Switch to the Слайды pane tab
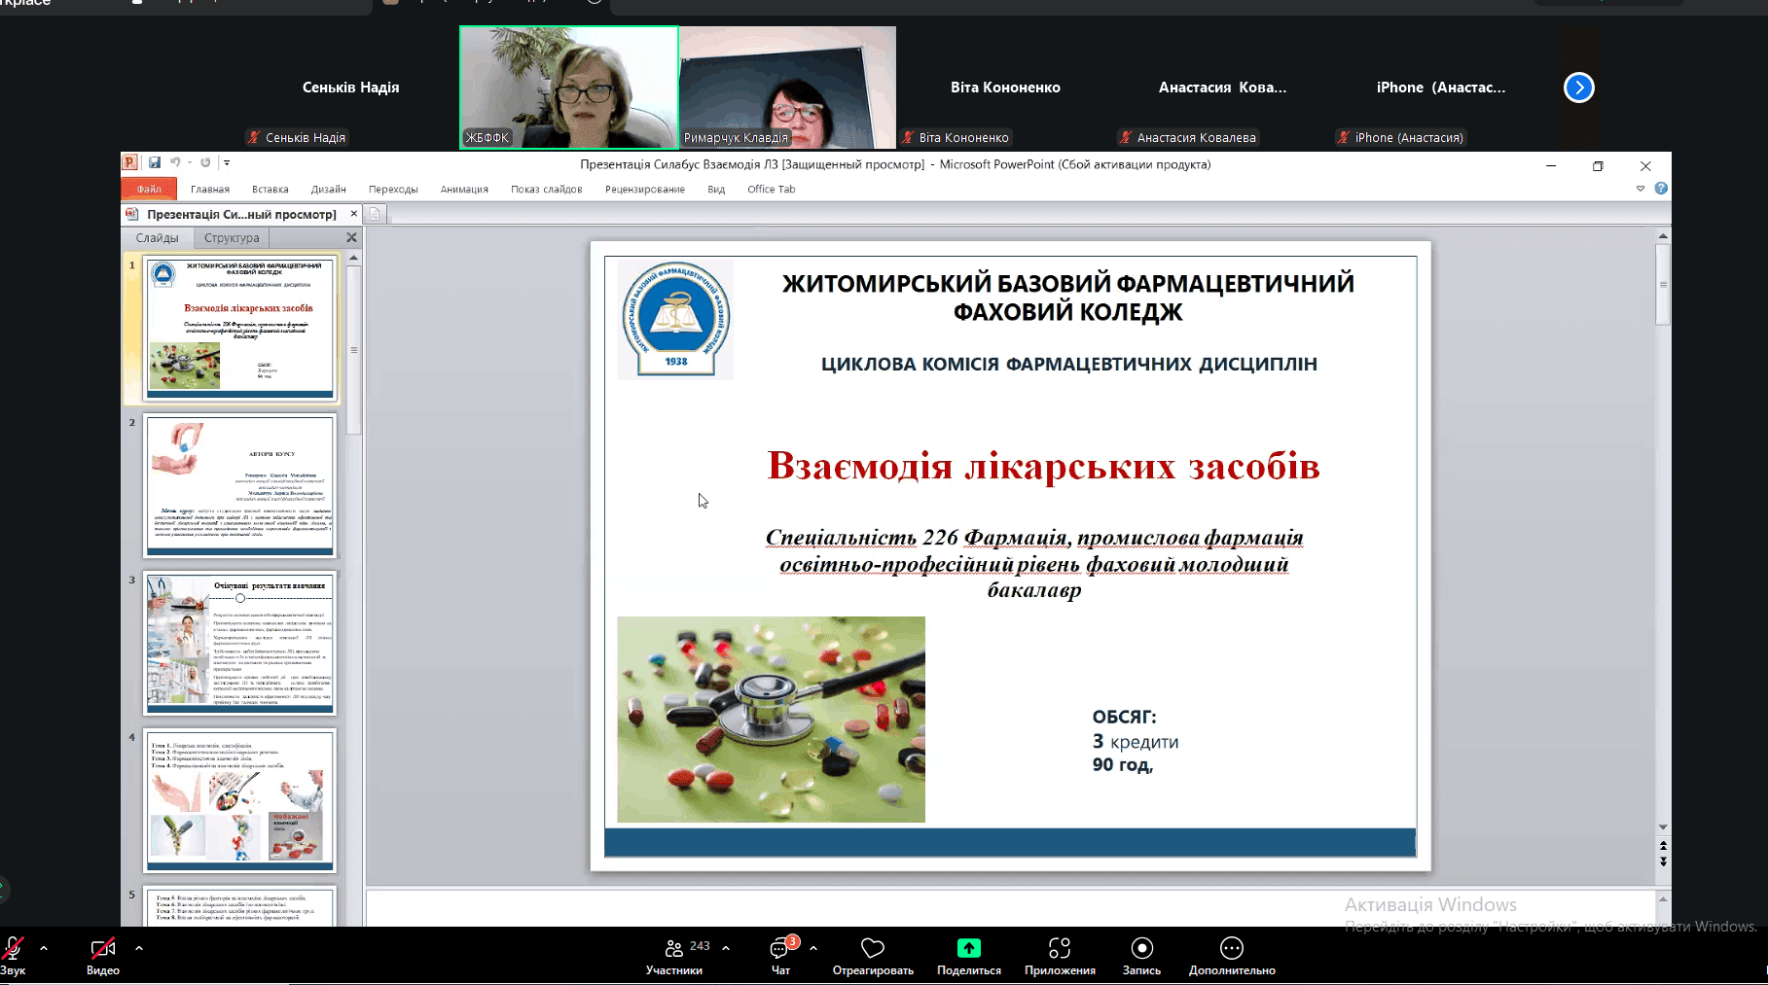Image resolution: width=1768 pixels, height=985 pixels. point(157,238)
